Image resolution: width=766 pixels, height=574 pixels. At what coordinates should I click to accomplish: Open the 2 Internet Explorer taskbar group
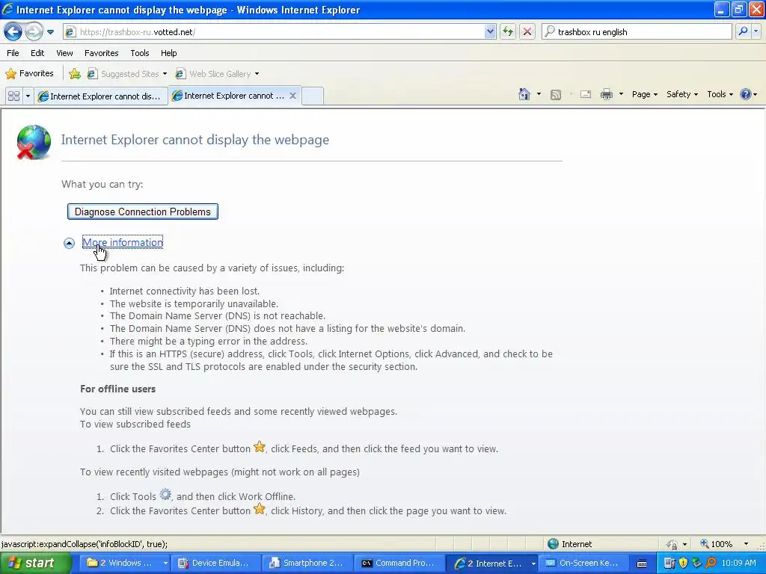[493, 564]
